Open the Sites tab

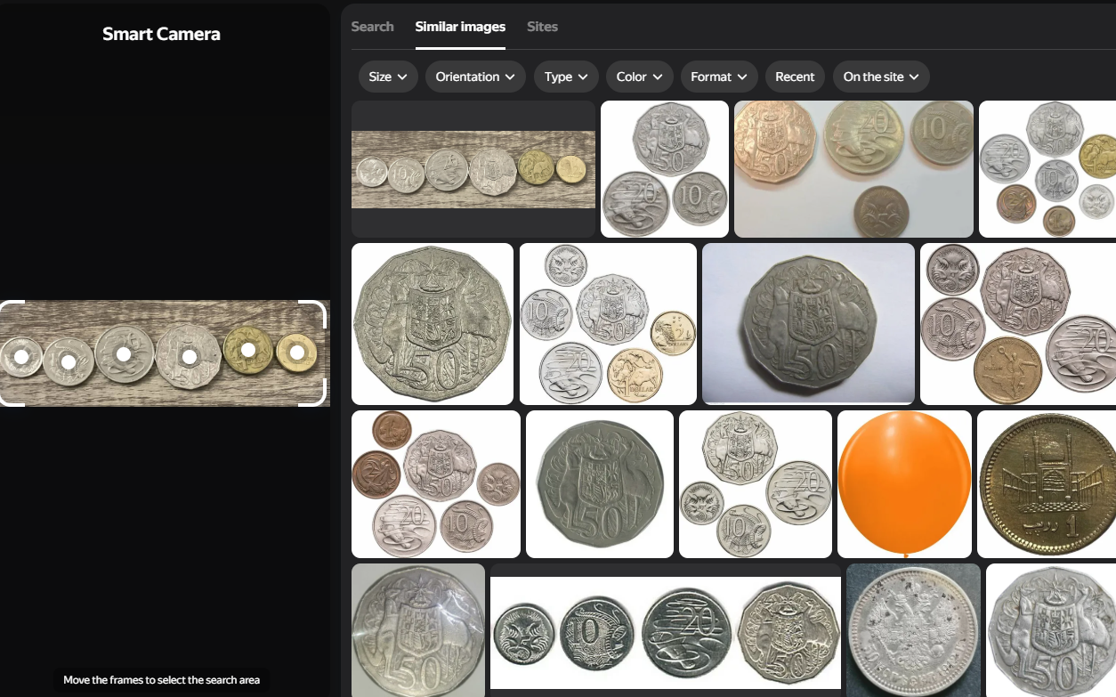click(542, 27)
